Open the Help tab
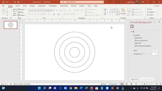The width and height of the screenshot is (162, 91). click(96, 6)
